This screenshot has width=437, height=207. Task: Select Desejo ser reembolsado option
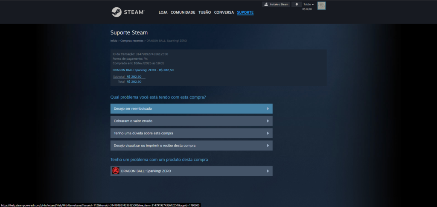coord(192,109)
